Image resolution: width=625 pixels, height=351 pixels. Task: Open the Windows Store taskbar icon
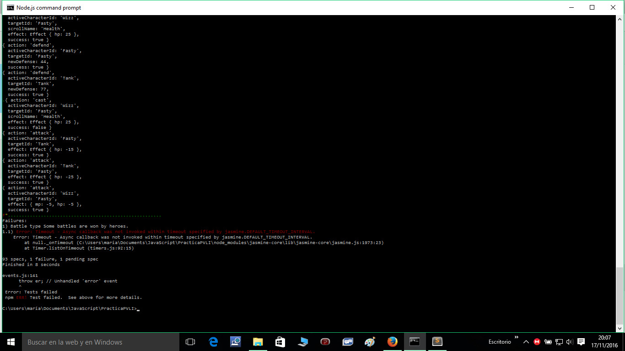click(x=280, y=342)
